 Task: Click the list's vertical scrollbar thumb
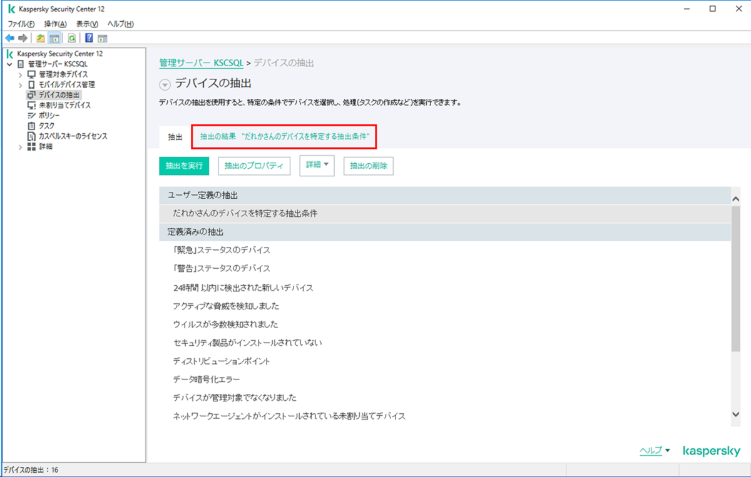[735, 278]
